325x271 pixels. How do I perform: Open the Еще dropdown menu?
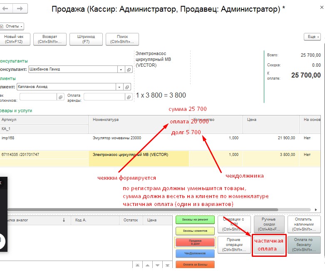coord(313,37)
